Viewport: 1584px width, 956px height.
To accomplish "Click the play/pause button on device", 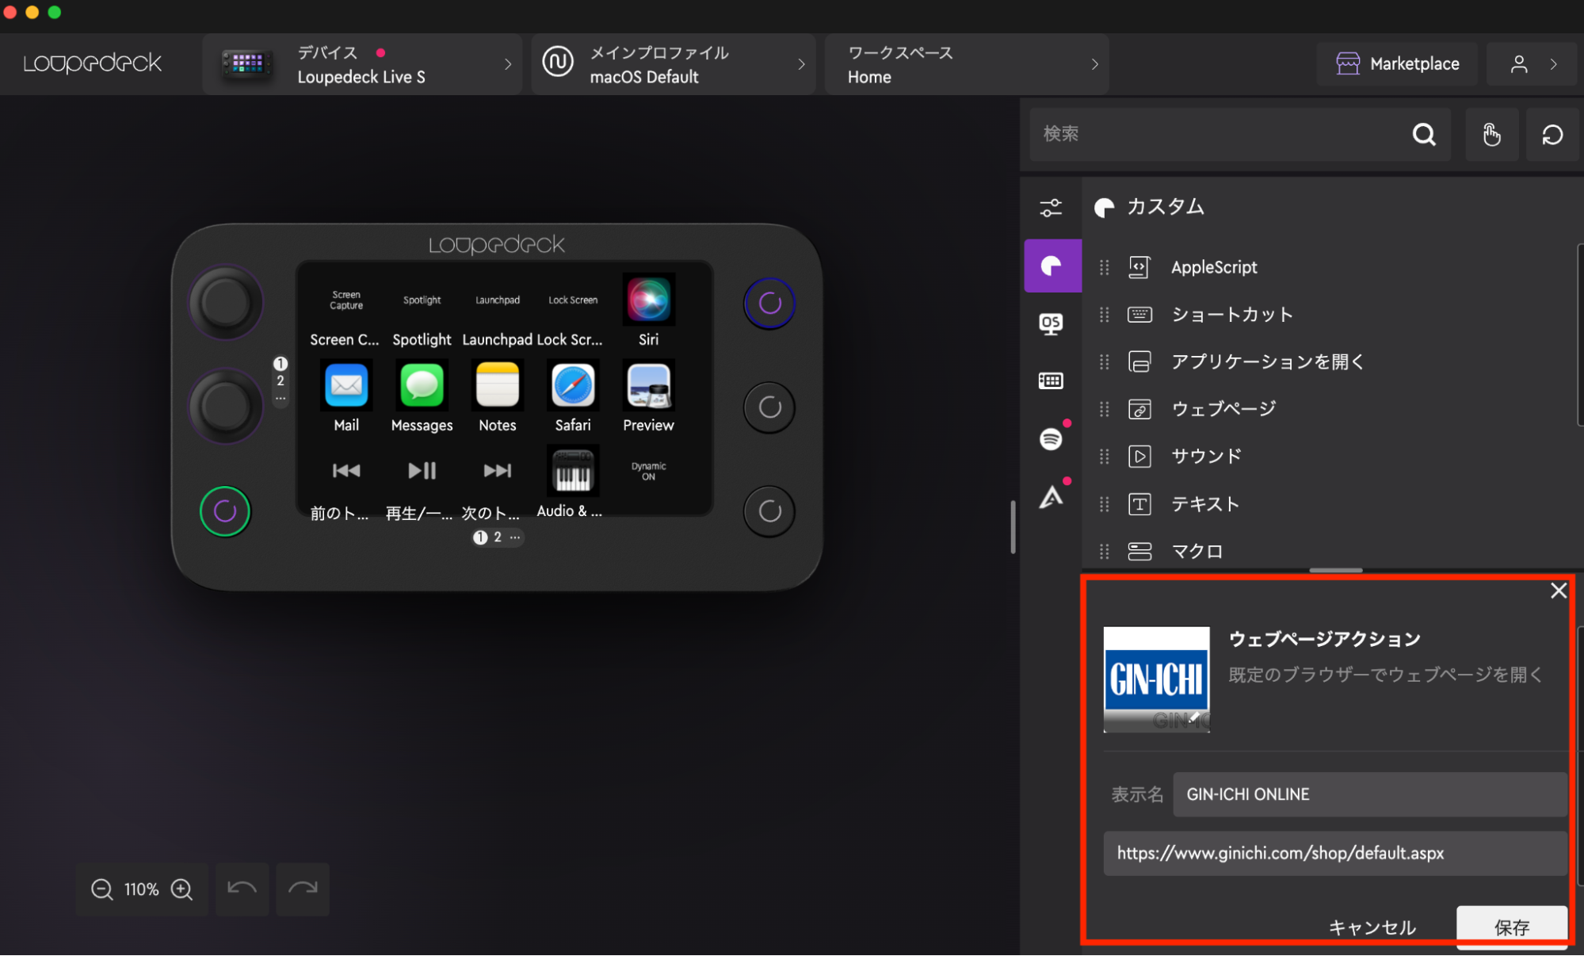I will pyautogui.click(x=422, y=471).
